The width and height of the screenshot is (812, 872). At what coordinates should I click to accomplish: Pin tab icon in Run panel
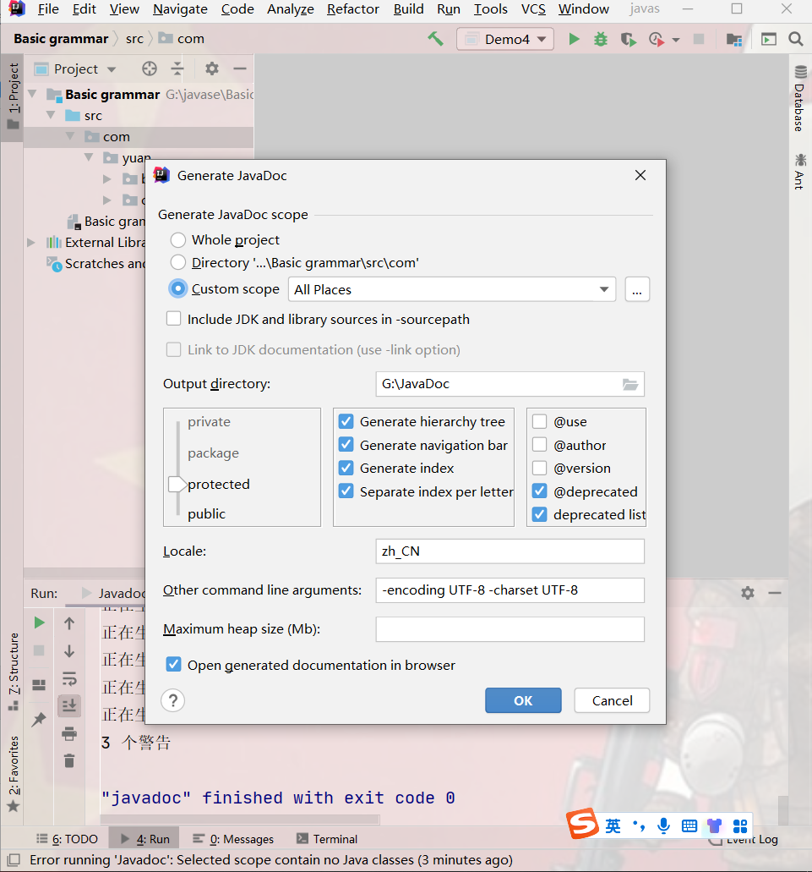pos(39,720)
